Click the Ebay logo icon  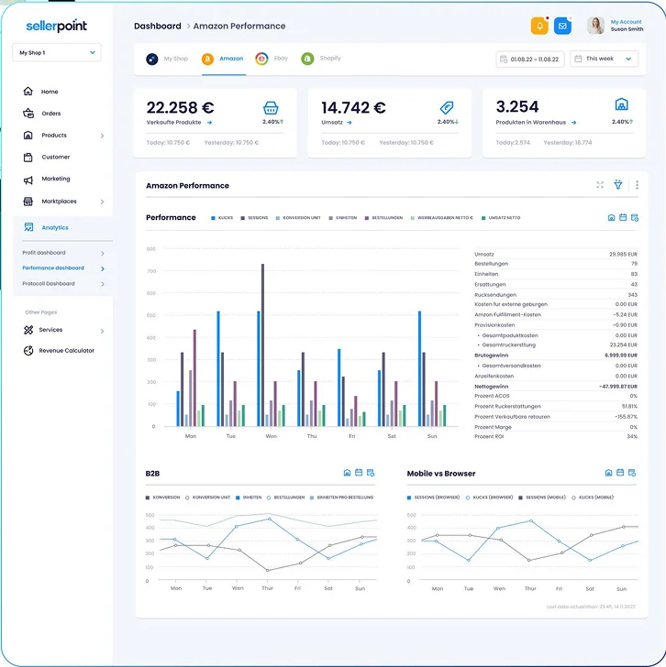(x=261, y=59)
